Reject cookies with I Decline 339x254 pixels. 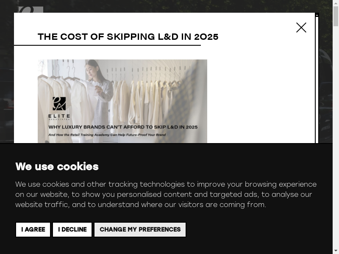pyautogui.click(x=72, y=229)
